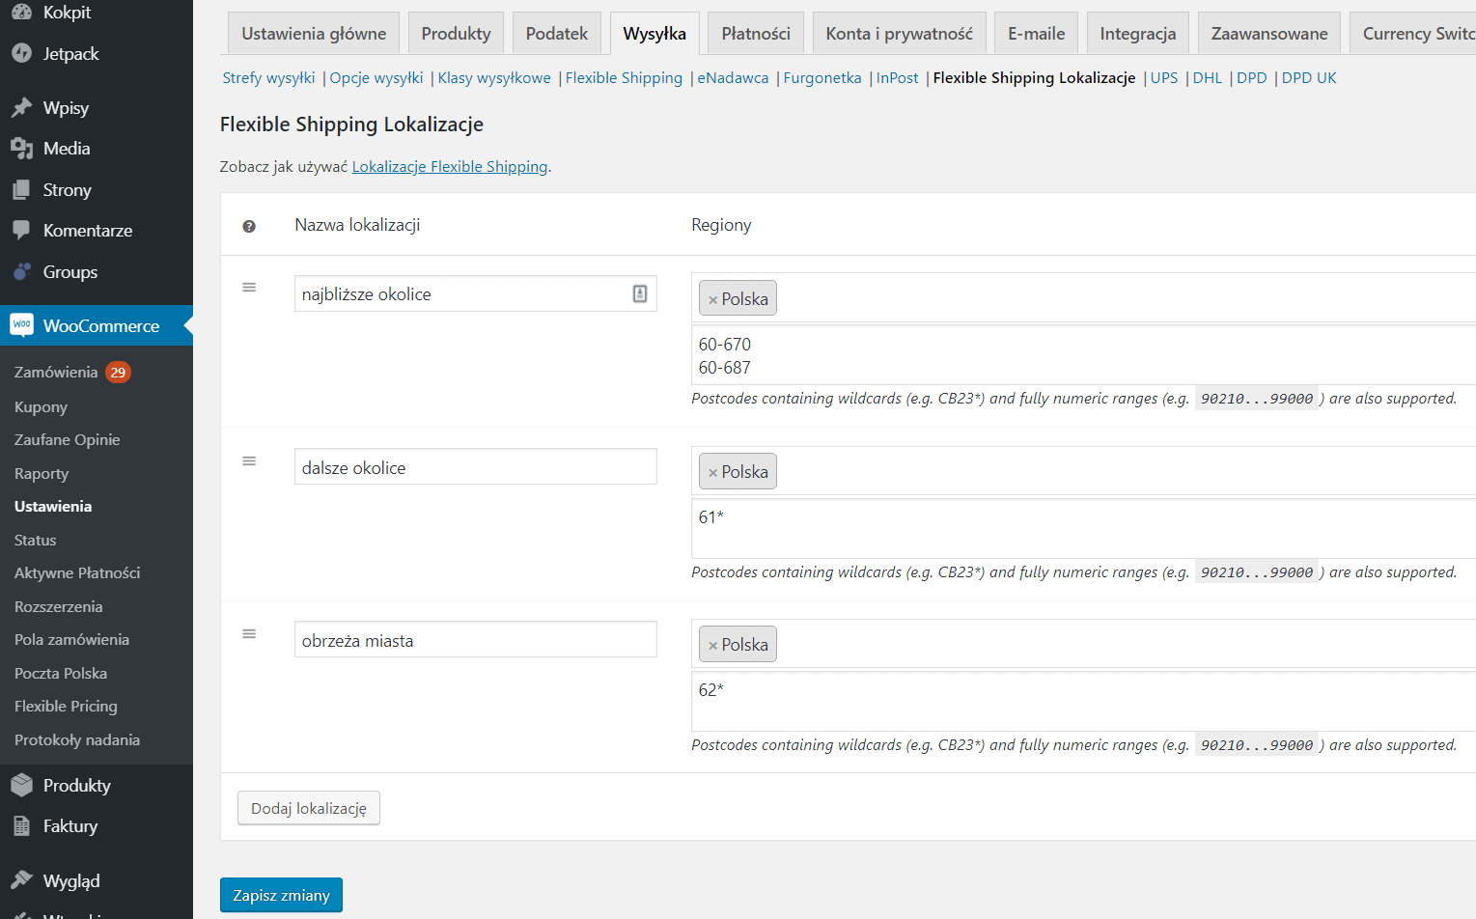Click the Komentarze speech bubble icon
The image size is (1476, 919).
(x=21, y=231)
